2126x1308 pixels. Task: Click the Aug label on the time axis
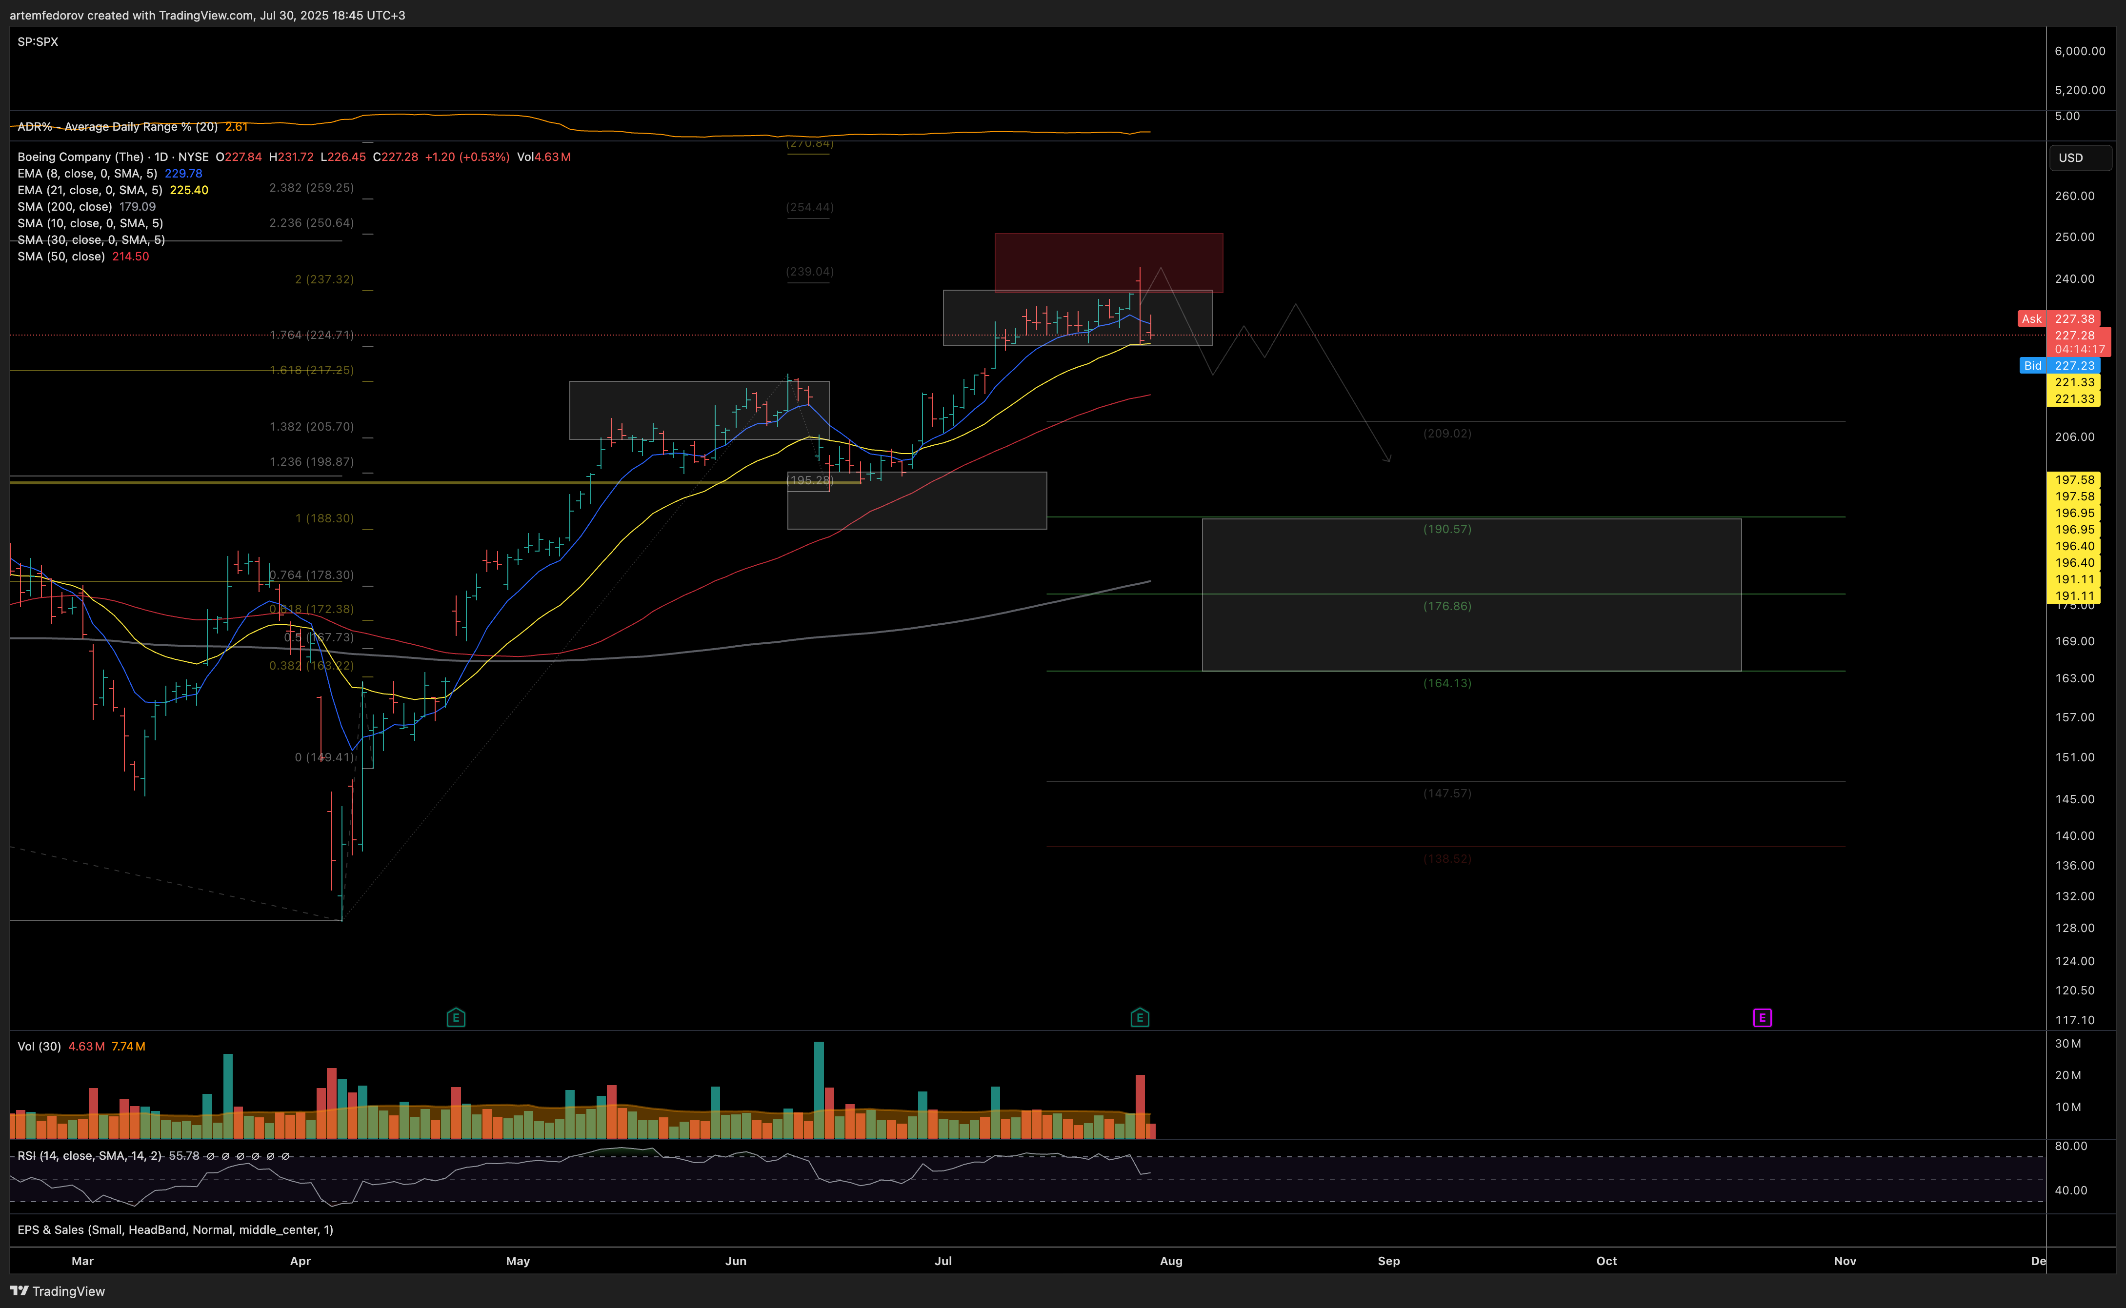[x=1171, y=1261]
